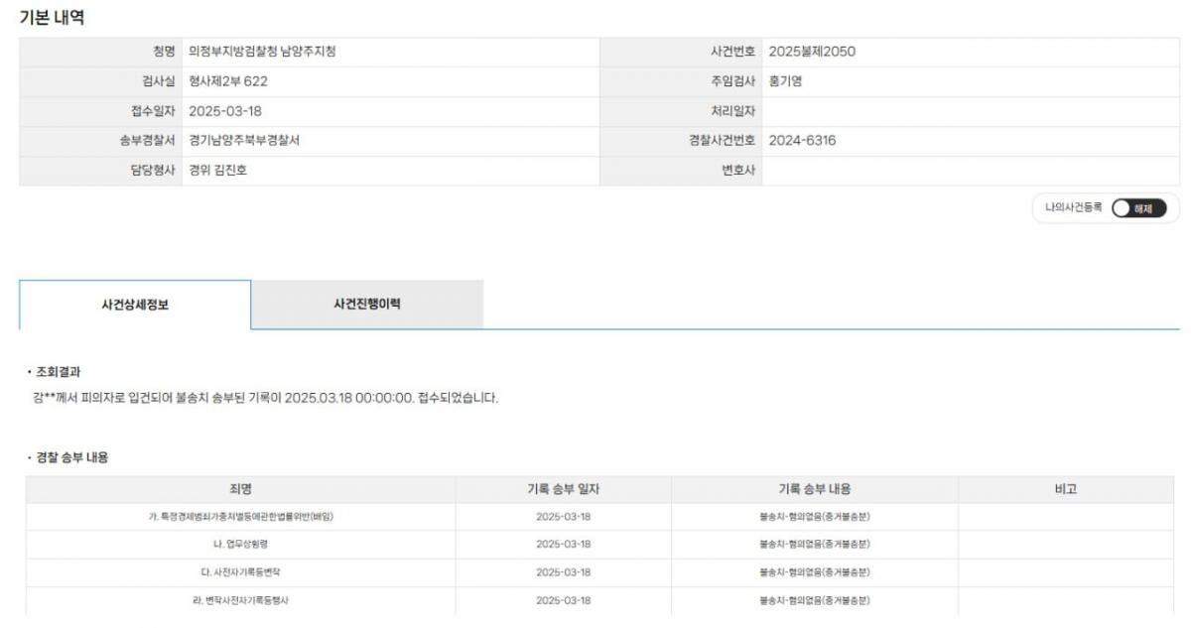Screen dimensions: 1191x628
Task: Click the 기록 송부 일자 column header
Action: point(564,489)
